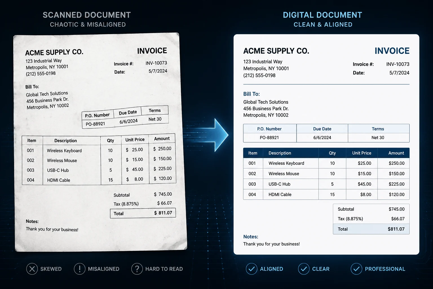This screenshot has width=433, height=289.
Task: Select PO-88921 on the scanned page
Action: pos(95,124)
